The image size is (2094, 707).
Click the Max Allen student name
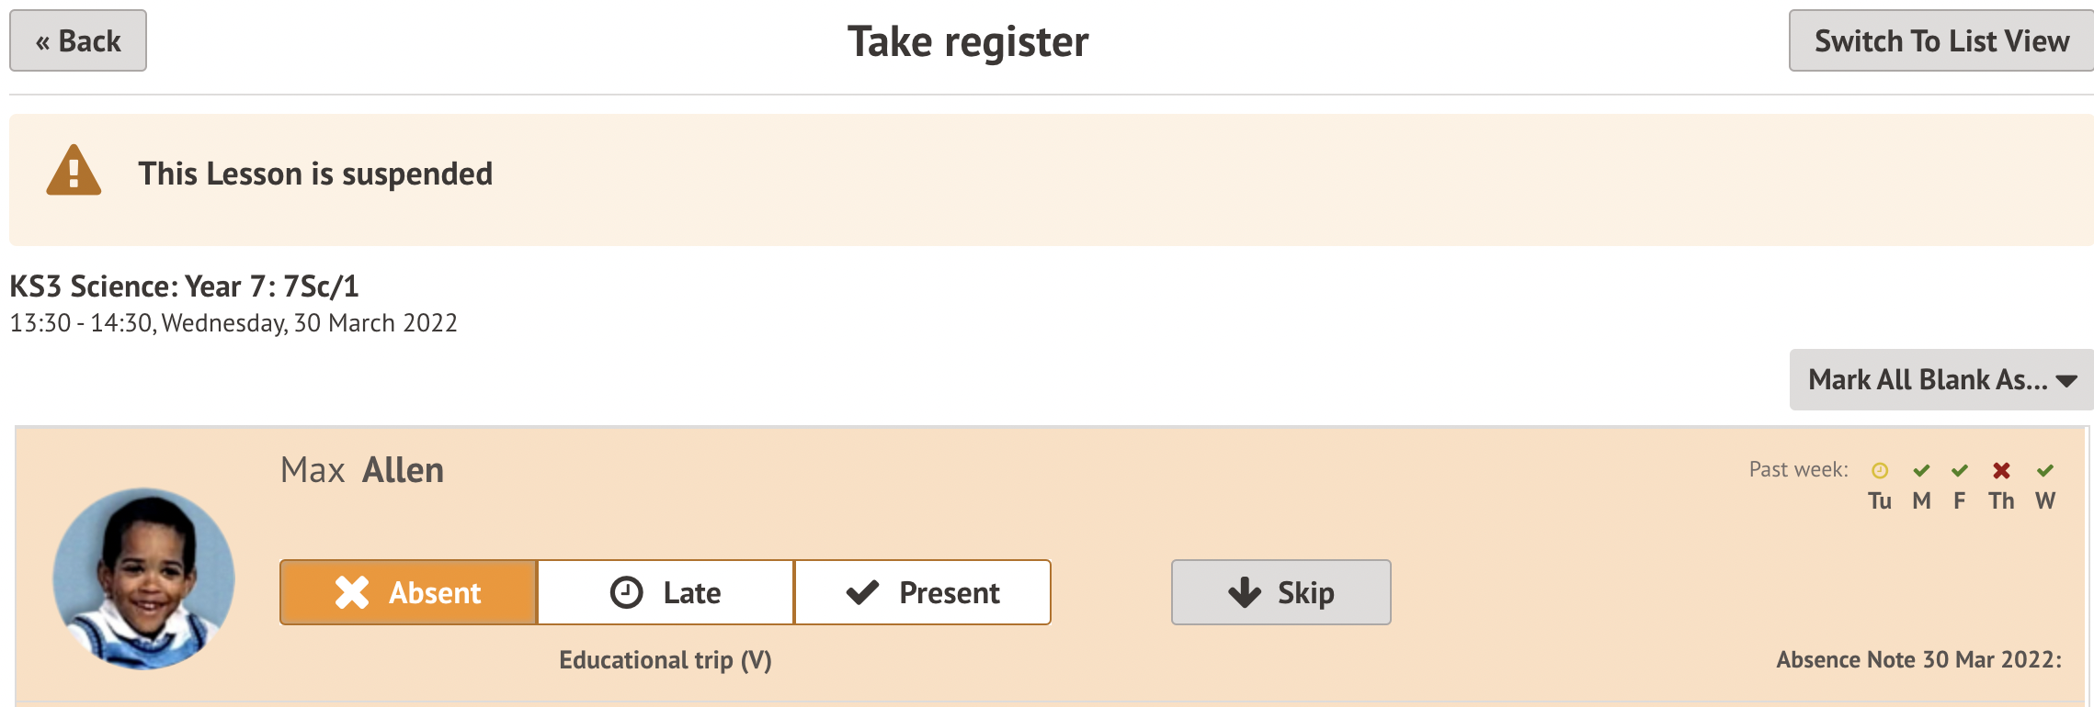(362, 470)
